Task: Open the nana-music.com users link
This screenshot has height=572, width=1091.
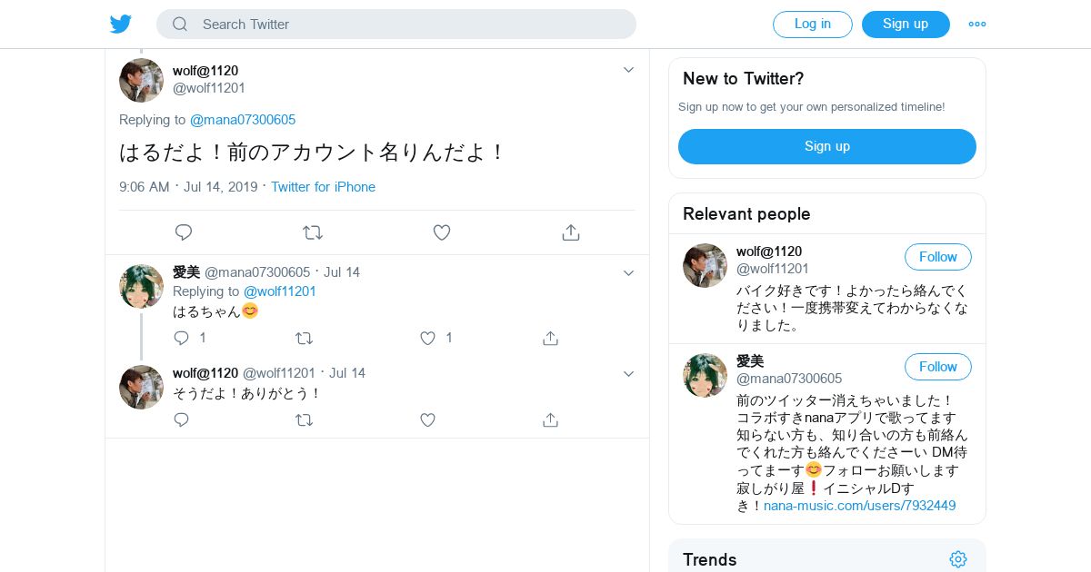Action: pos(859,506)
